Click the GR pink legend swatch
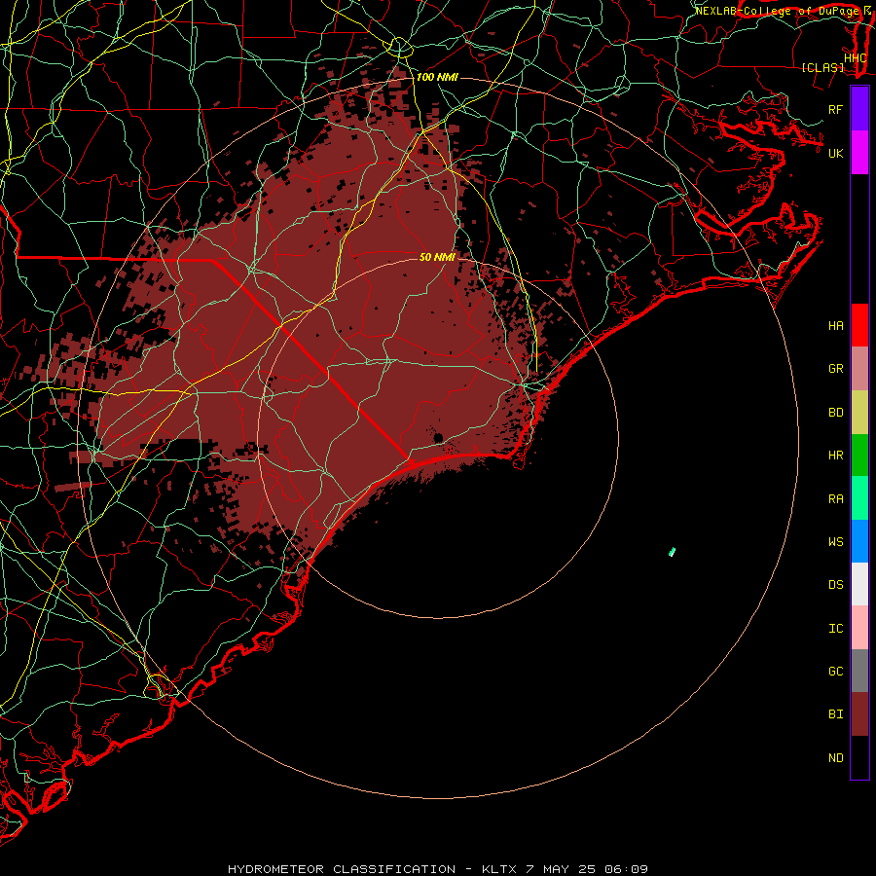 [x=859, y=369]
